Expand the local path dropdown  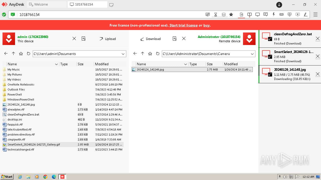pos(123,54)
